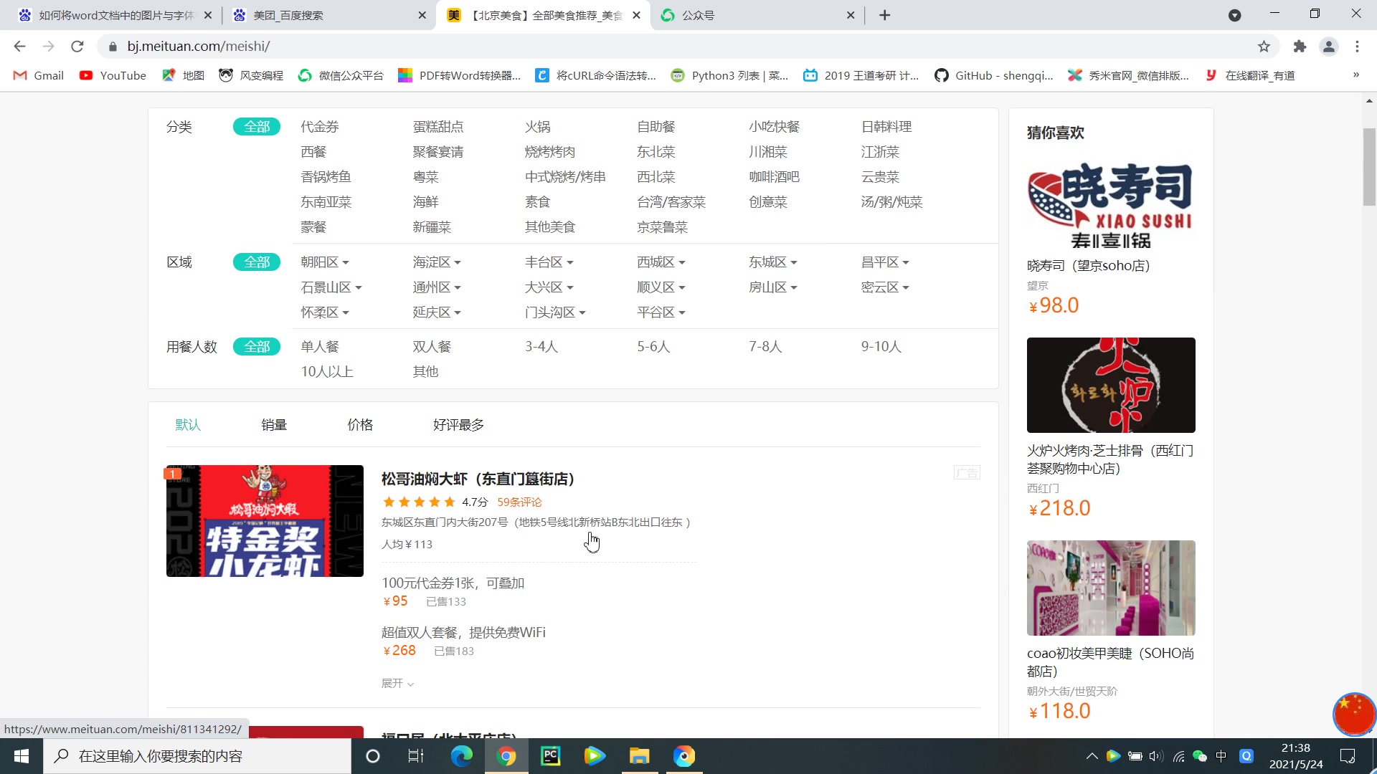Select 全部 in 用餐人数 filter

pyautogui.click(x=257, y=347)
